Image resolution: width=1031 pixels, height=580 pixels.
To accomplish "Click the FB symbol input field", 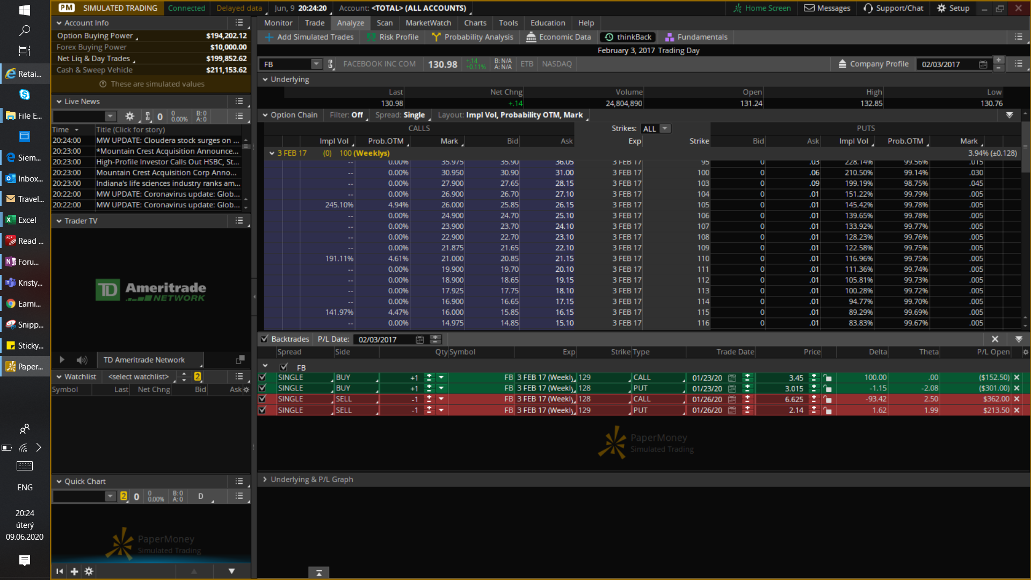I will click(x=285, y=64).
